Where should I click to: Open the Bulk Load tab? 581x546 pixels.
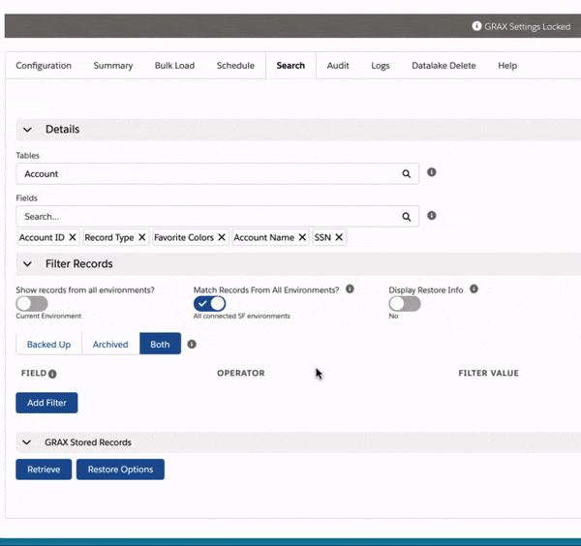(x=174, y=66)
